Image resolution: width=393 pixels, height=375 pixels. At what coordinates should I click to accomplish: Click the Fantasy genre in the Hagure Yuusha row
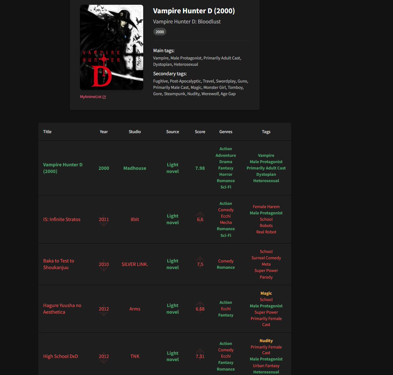[x=226, y=315]
